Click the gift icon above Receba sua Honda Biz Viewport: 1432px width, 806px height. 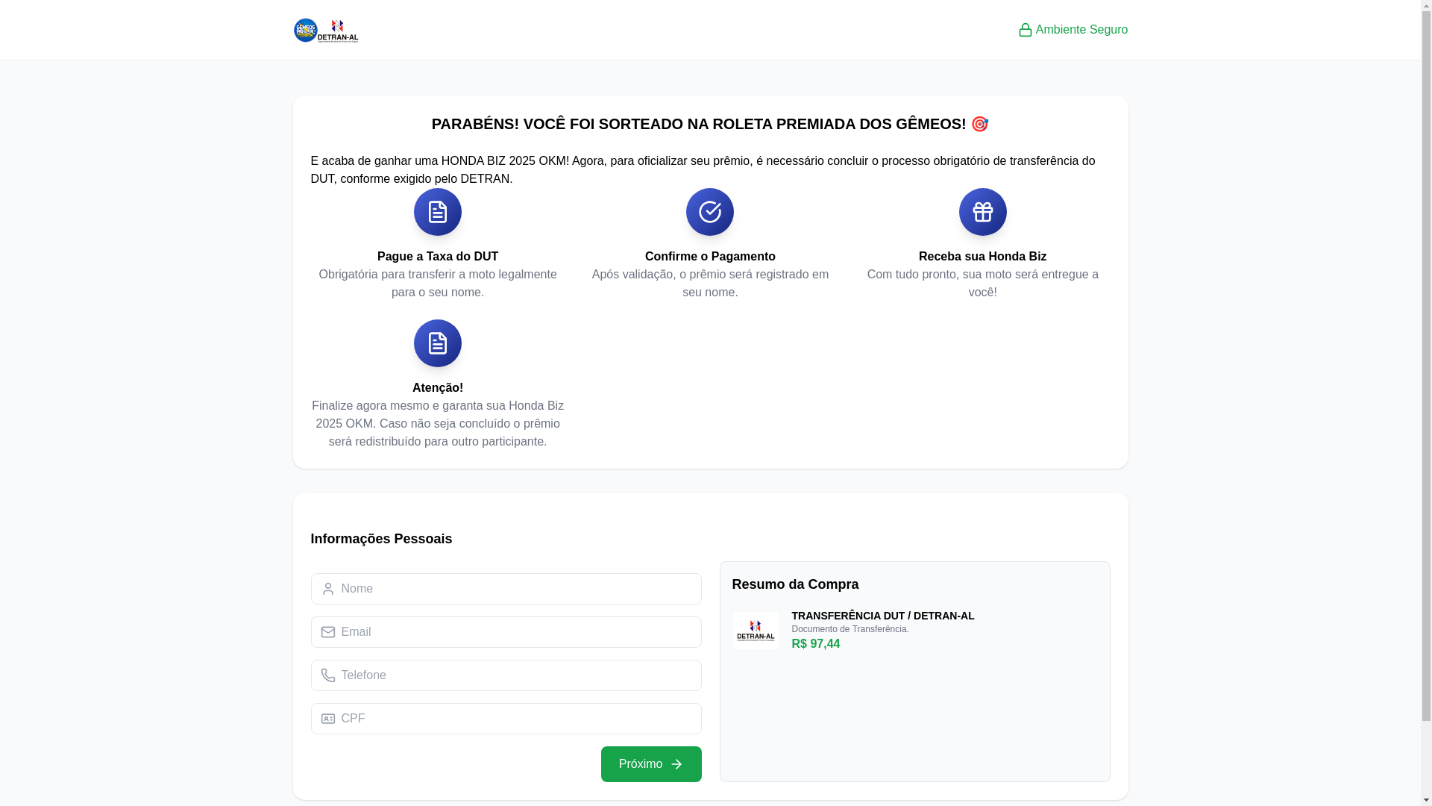[x=983, y=212]
